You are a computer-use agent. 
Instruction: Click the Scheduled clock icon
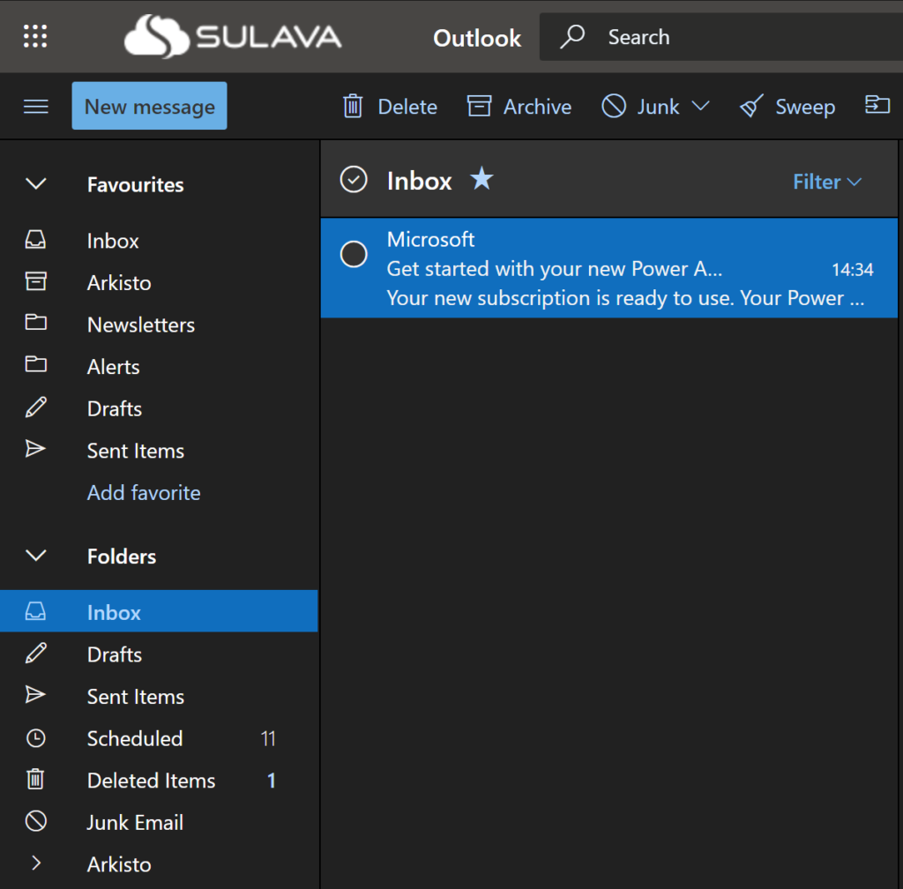point(35,738)
